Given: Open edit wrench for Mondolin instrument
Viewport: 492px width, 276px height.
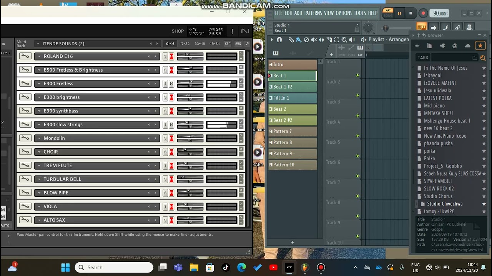Looking at the screenshot, I should (x=25, y=138).
